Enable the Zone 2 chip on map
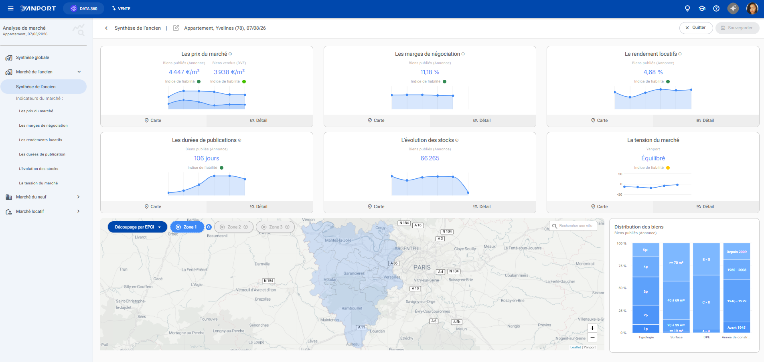Screen dimensions: 764x362 click(x=234, y=227)
